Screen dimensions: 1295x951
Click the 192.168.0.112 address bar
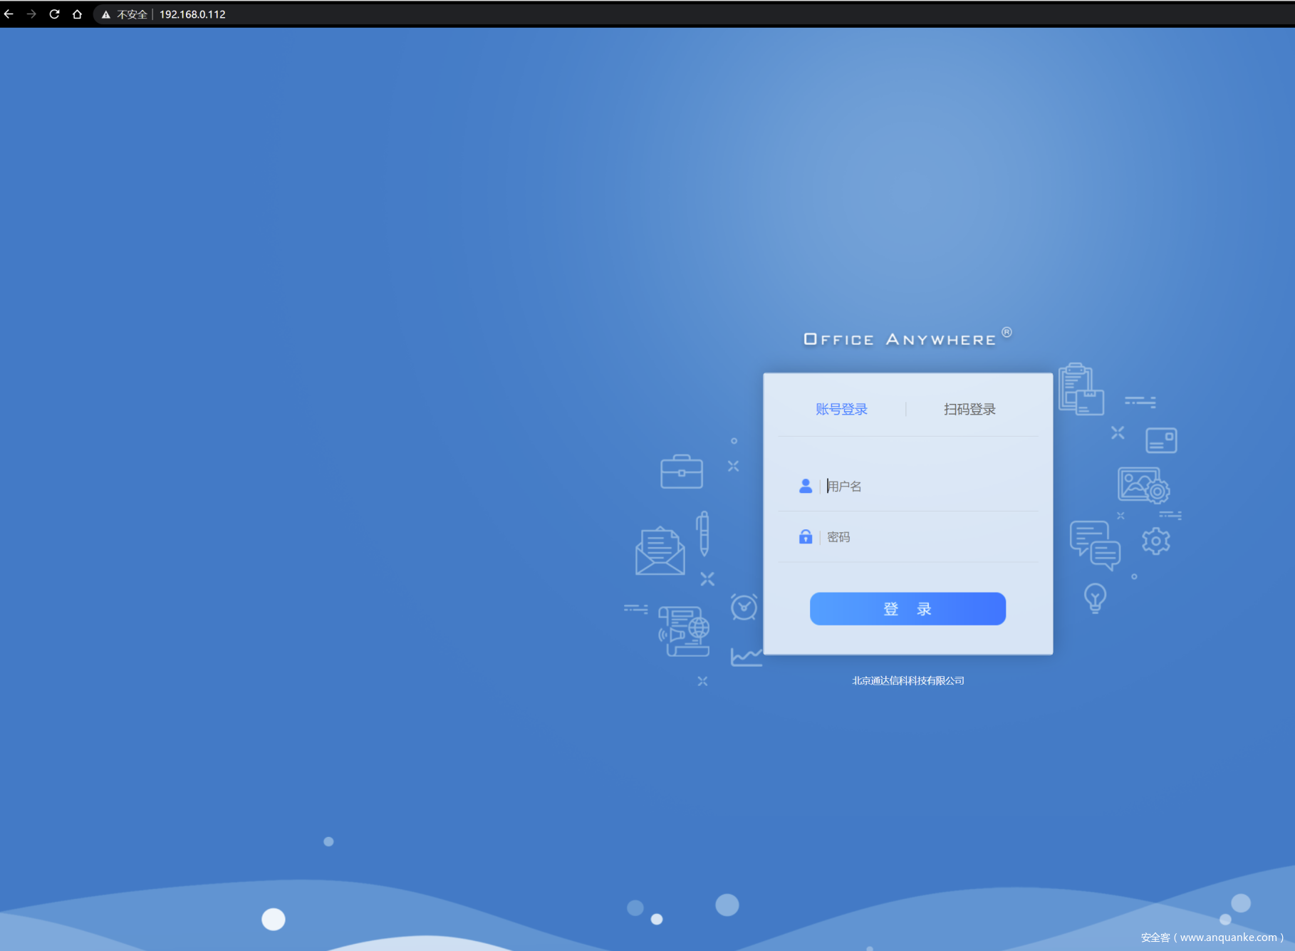[192, 14]
